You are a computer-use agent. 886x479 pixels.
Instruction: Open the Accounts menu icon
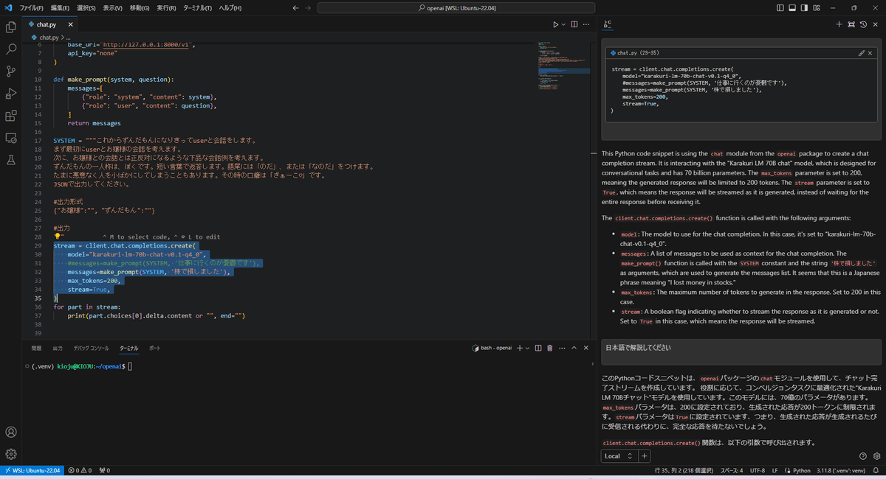(11, 433)
